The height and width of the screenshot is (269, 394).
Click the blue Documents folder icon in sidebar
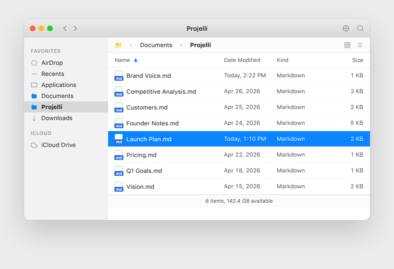[34, 96]
